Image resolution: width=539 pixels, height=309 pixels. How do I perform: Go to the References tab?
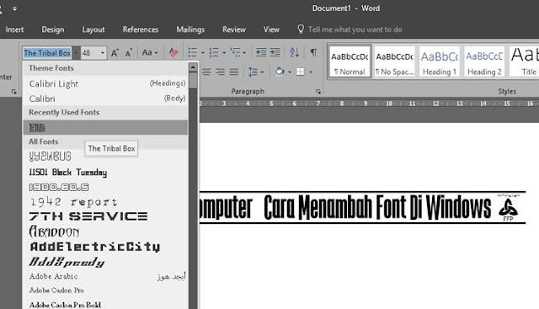(x=141, y=29)
